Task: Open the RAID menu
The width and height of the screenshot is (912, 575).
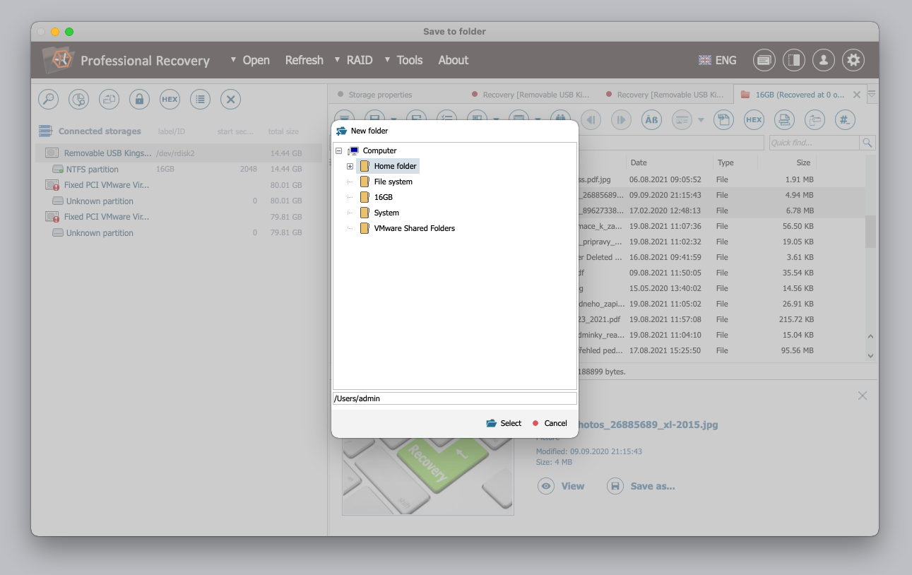Action: (x=360, y=60)
